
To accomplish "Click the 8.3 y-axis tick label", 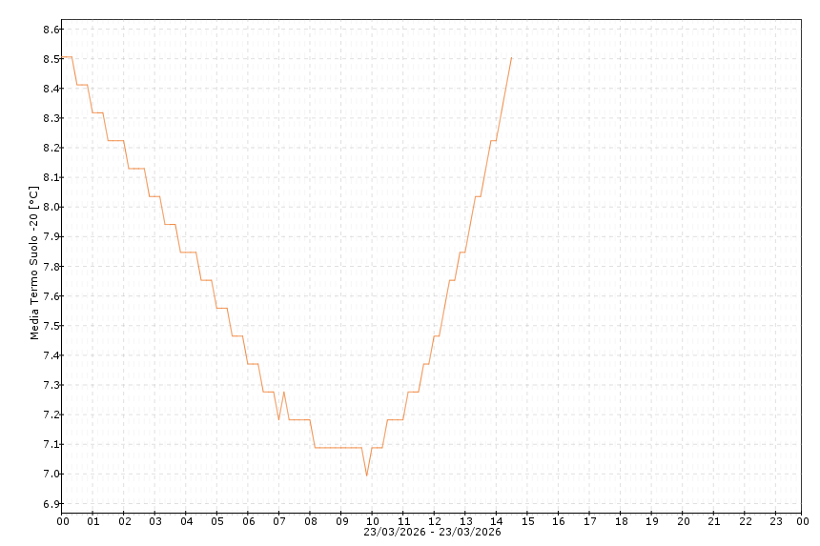I will click(51, 118).
